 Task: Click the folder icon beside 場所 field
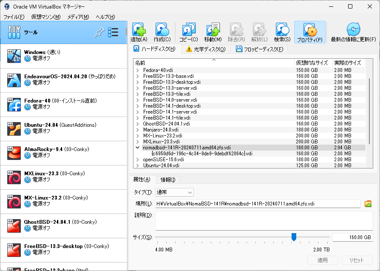[x=368, y=203]
